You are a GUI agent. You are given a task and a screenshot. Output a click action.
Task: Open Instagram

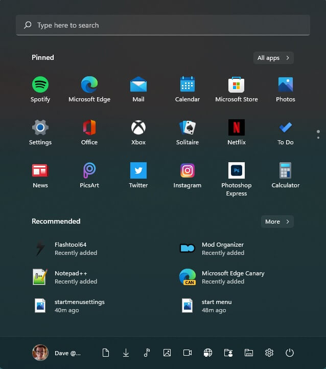[188, 175]
